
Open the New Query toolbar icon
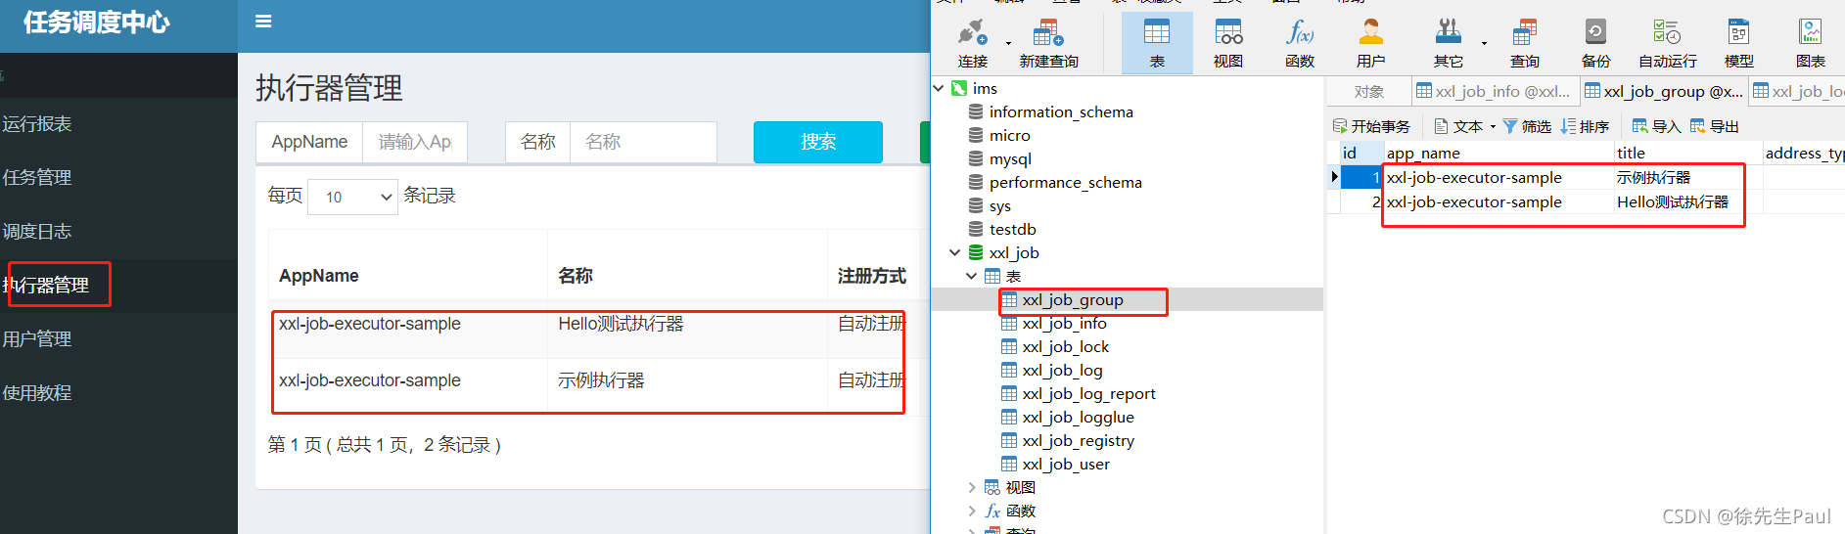point(1048,42)
